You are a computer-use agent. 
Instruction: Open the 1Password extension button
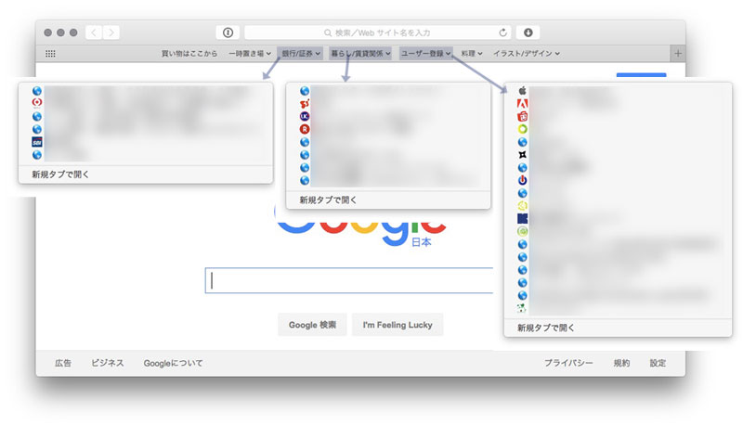pos(228,32)
